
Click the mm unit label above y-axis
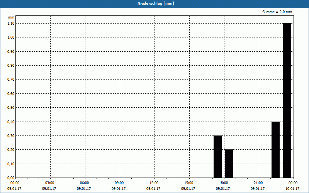11,17
